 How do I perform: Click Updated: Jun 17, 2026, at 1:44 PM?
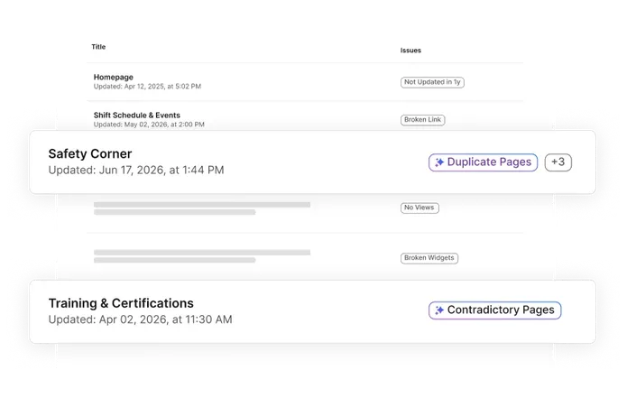[x=136, y=170]
